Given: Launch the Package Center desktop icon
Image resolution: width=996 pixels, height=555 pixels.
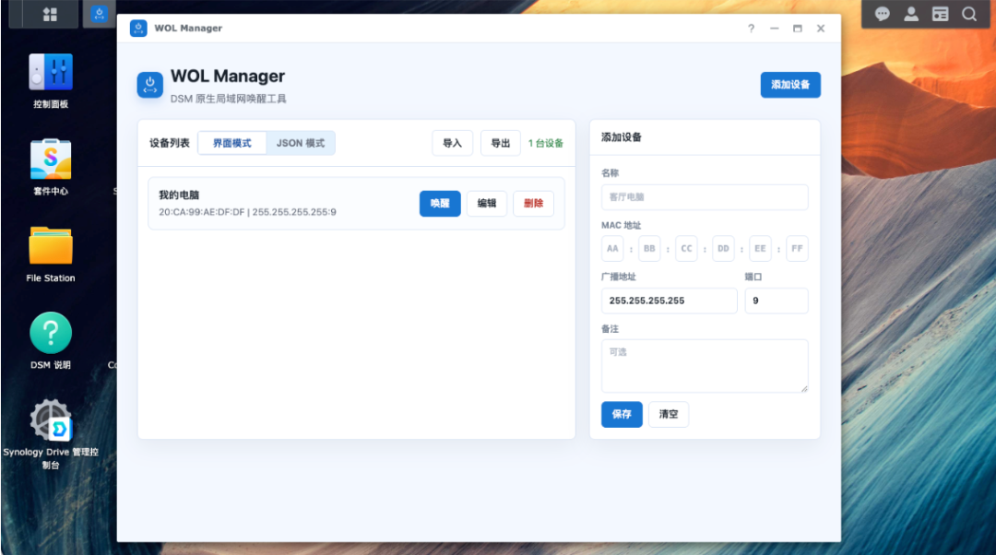Looking at the screenshot, I should 51,159.
